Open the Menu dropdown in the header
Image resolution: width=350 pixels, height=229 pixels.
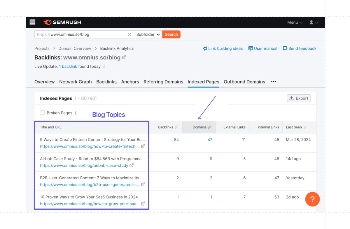click(x=295, y=22)
